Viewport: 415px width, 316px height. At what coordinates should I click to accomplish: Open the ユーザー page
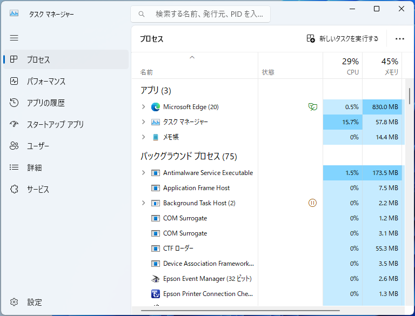(x=66, y=146)
